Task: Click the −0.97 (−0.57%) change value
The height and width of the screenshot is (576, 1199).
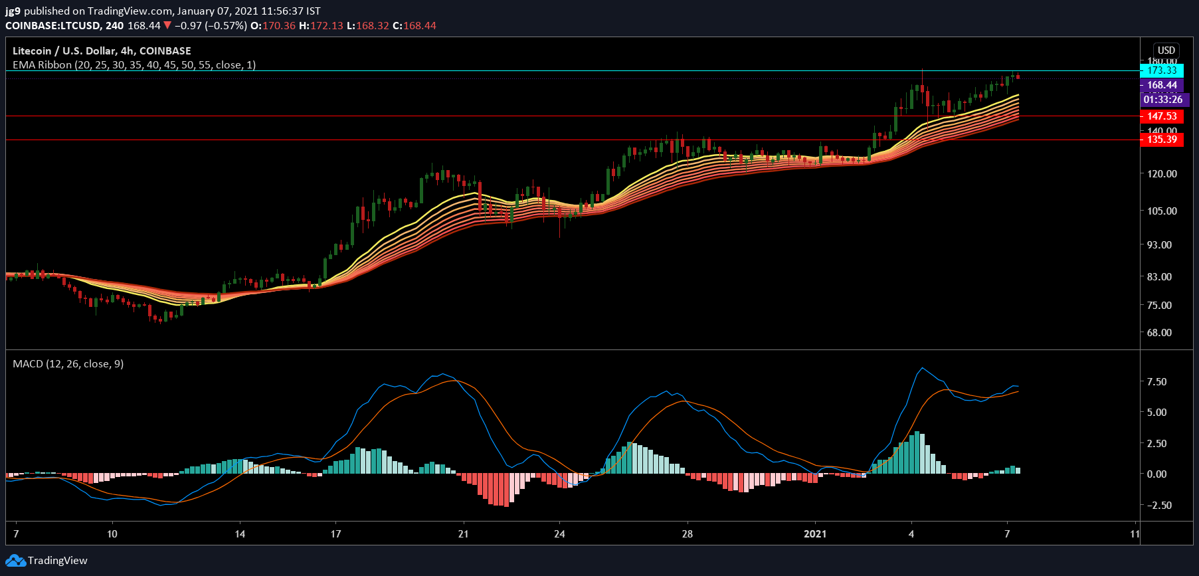Action: tap(211, 25)
